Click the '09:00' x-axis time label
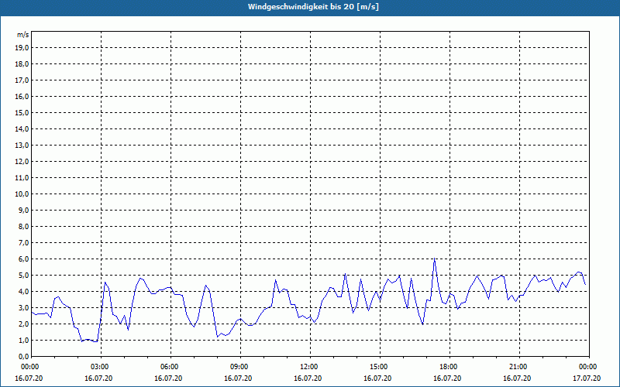 tap(239, 367)
